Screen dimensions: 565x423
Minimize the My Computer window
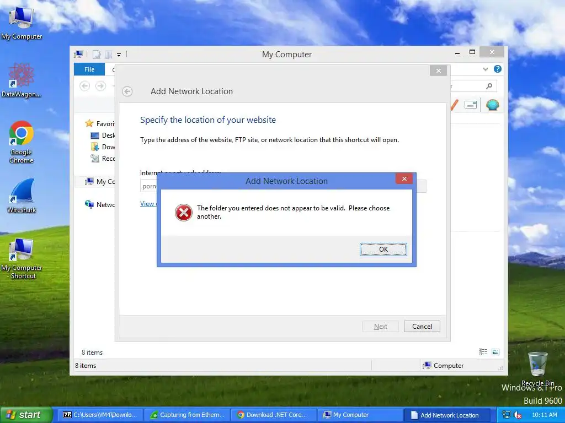tap(457, 52)
